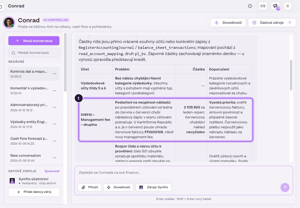This screenshot has height=208, width=300.
Task: Click Conrad's profile picture avatar
Action: click(9, 22)
